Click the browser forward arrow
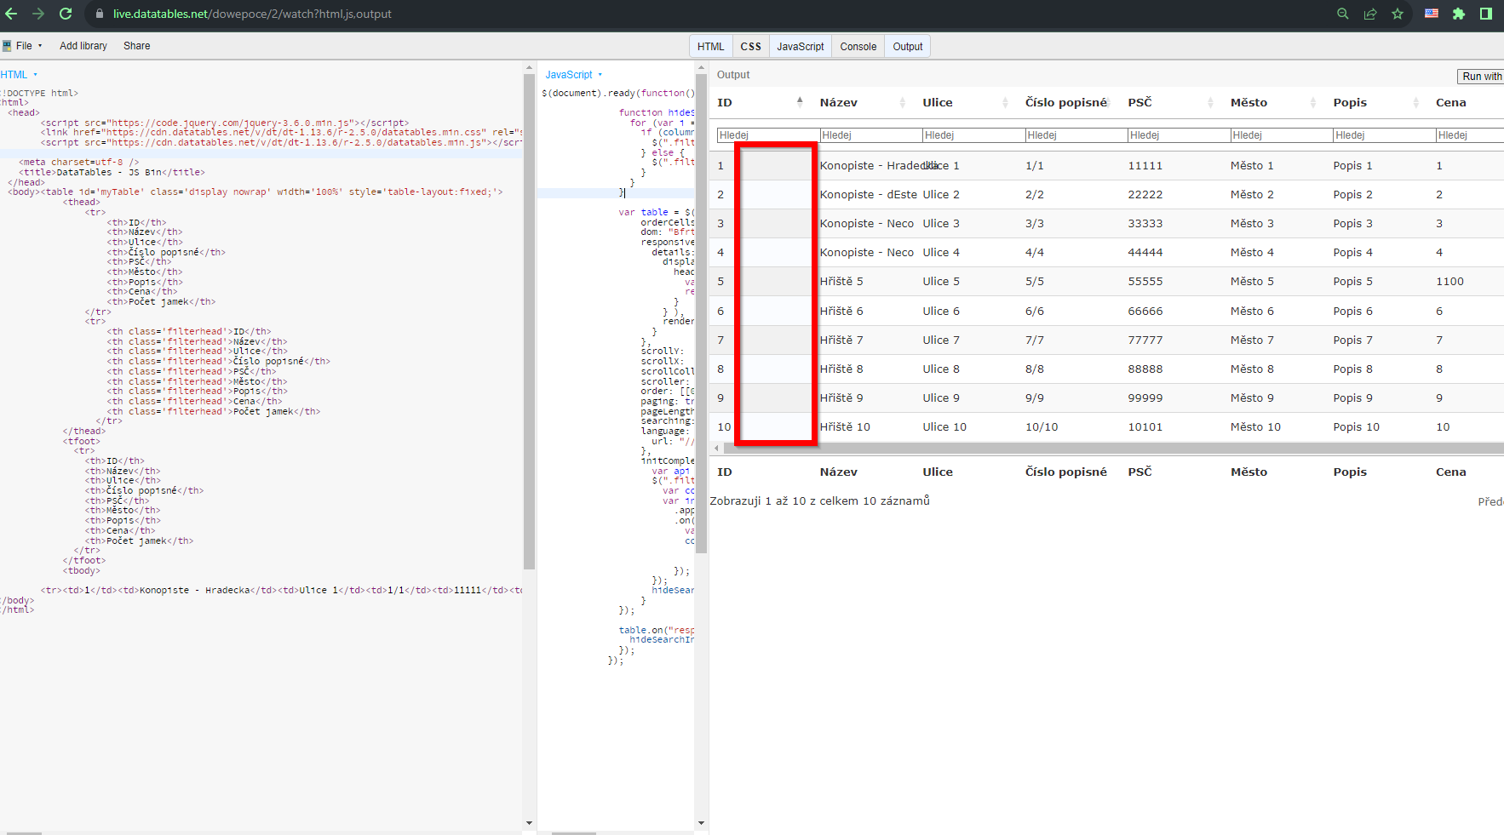Viewport: 1504px width, 835px height. (x=39, y=14)
